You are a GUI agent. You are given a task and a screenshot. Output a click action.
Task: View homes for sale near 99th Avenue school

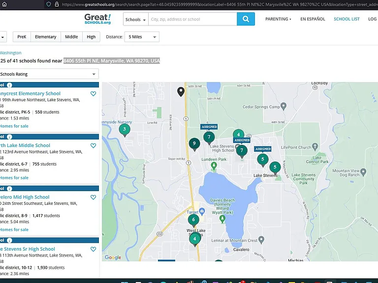coord(14,126)
